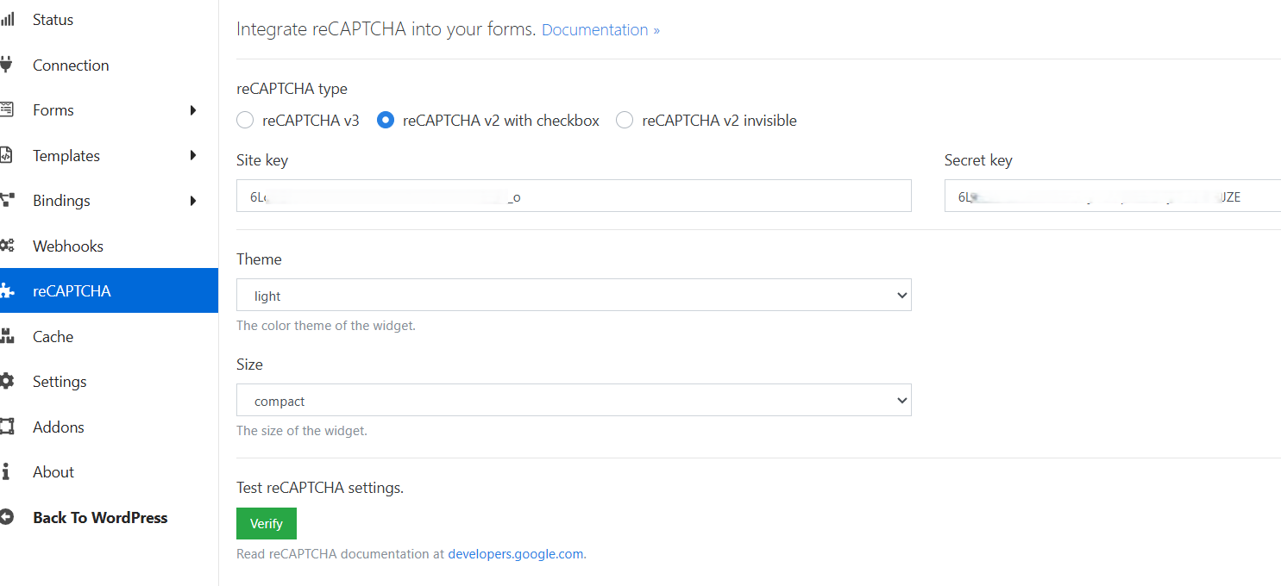Open the Addons menu item
This screenshot has height=586, width=1281.
[x=59, y=427]
